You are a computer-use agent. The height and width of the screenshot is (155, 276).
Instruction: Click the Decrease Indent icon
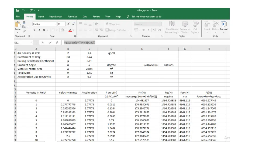(96, 30)
